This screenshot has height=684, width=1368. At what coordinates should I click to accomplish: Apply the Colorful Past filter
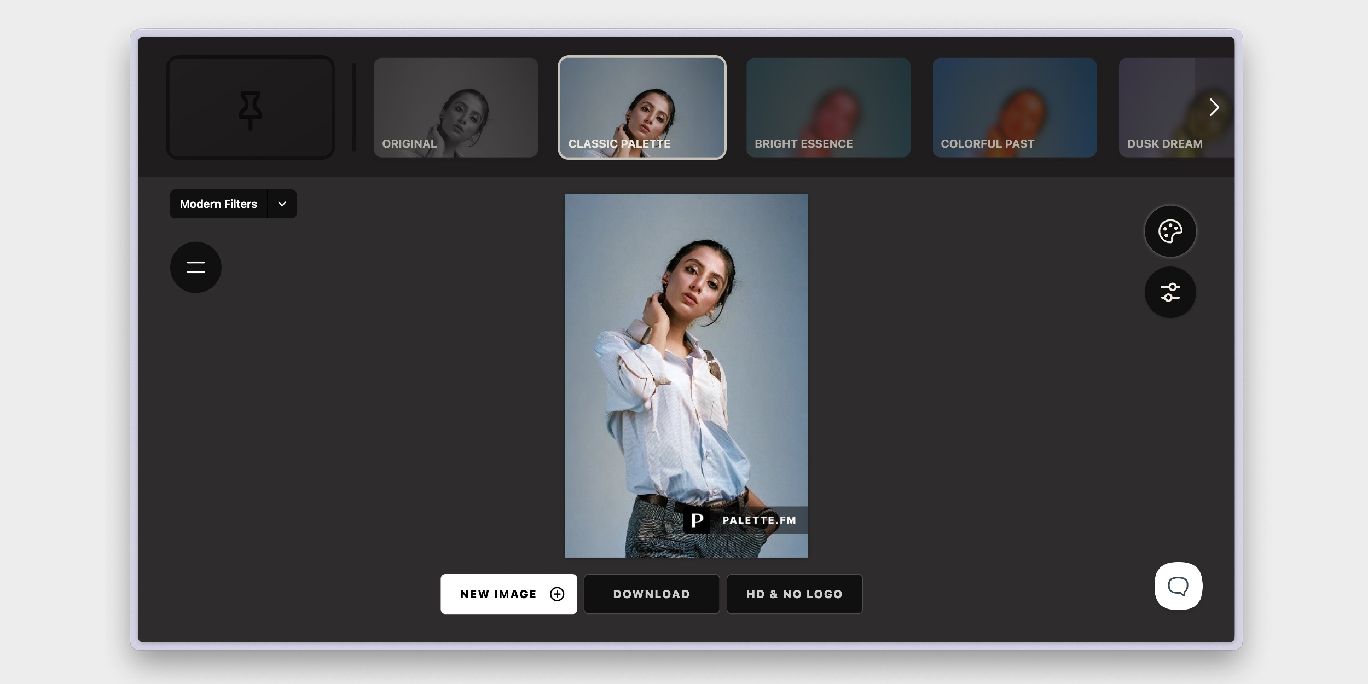1015,107
